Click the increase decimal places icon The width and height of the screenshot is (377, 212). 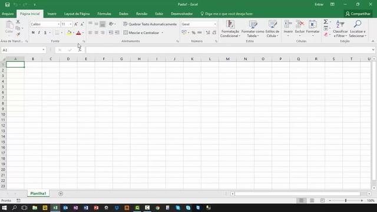(x=208, y=32)
